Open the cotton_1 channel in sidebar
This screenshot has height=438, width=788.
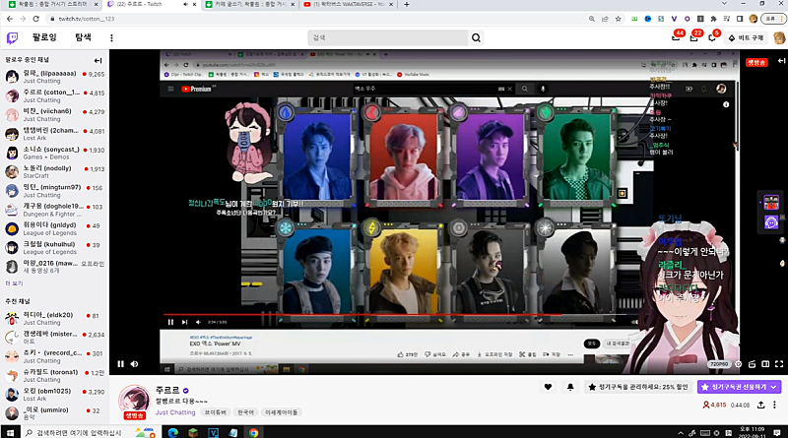click(x=54, y=95)
